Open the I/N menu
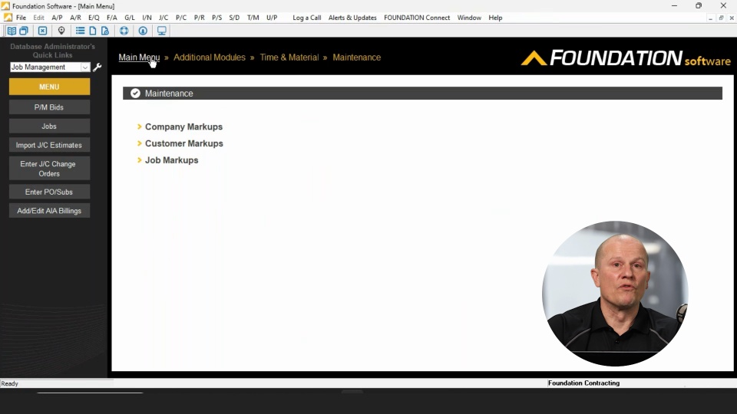 pos(147,18)
